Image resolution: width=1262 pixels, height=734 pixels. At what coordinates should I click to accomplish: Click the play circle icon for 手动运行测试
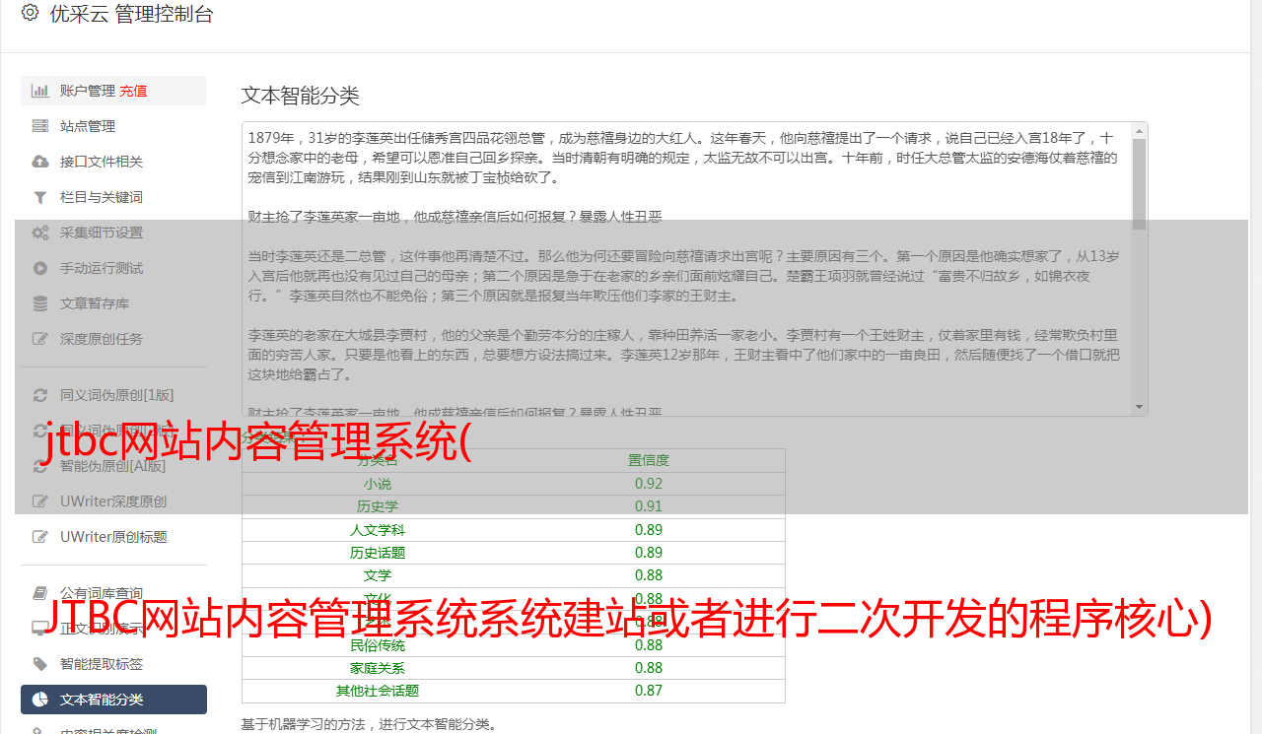(40, 268)
